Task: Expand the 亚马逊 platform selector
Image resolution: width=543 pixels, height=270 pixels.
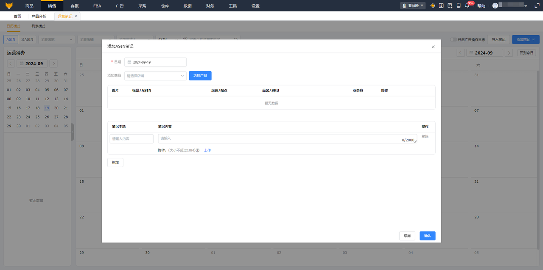Action: 413,6
